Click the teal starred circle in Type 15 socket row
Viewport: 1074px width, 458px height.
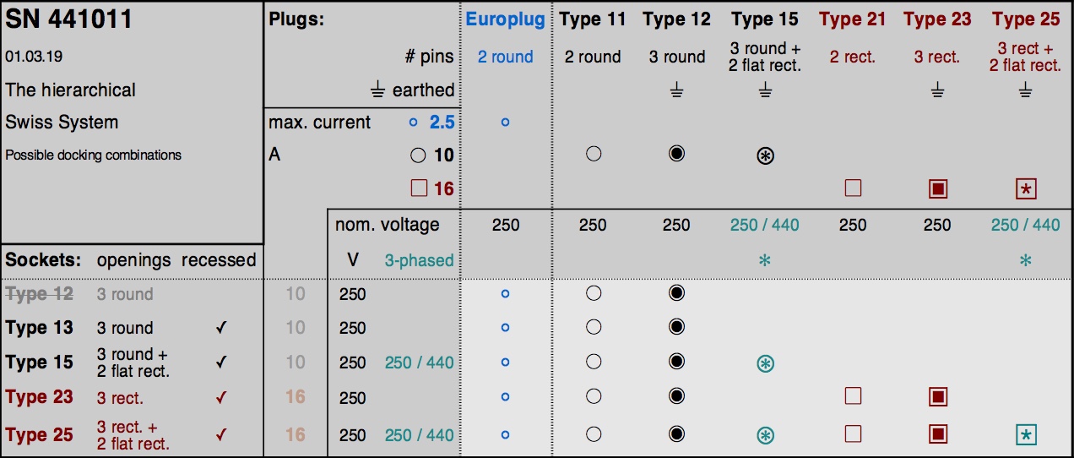765,363
